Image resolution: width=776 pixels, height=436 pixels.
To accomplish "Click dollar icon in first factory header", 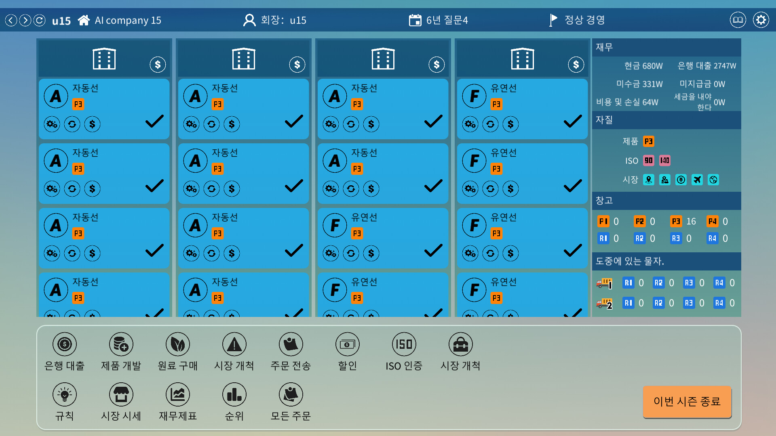I will pos(158,65).
